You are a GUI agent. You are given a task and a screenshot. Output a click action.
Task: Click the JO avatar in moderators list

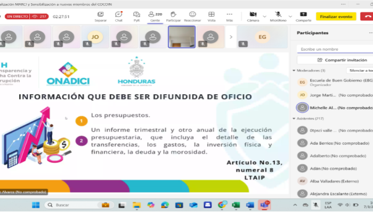(302, 95)
